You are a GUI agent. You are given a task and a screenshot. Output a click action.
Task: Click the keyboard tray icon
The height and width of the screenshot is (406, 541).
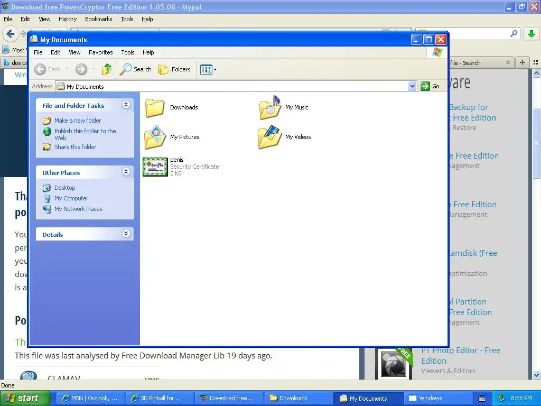click(x=482, y=399)
